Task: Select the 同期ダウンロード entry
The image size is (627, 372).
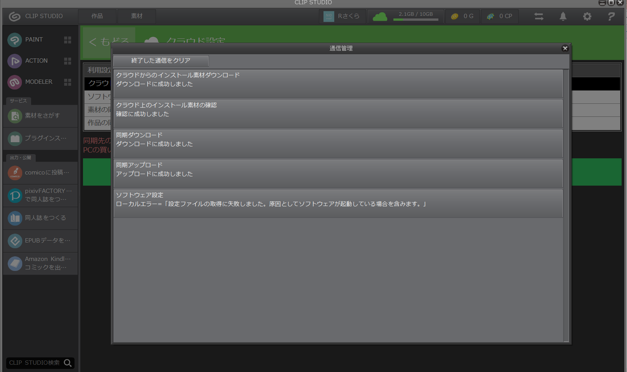Action: tap(338, 143)
